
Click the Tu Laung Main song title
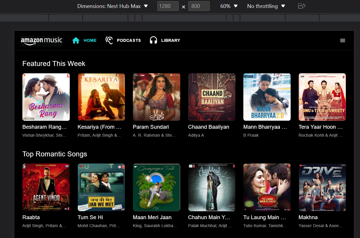[x=265, y=217]
